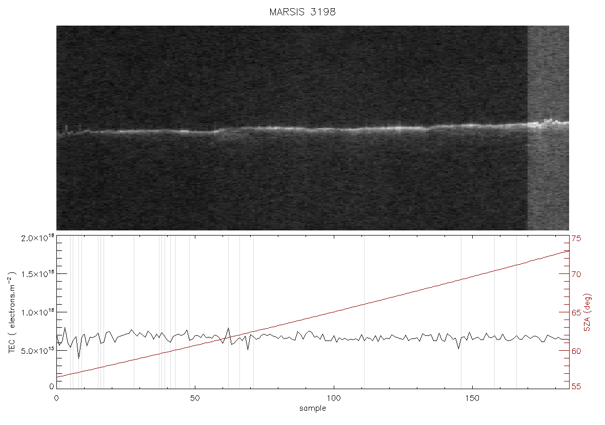Click the 70 SZA tick label
The image size is (605, 425).
pos(576,274)
